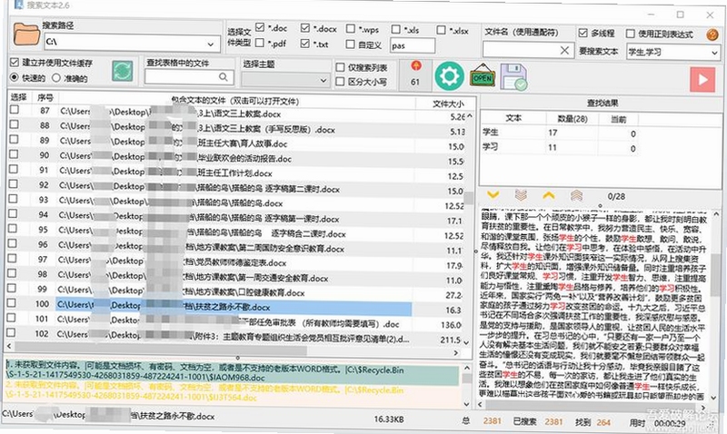This screenshot has height=434, width=727.
Task: Click the OPEN sign icon
Action: [483, 76]
